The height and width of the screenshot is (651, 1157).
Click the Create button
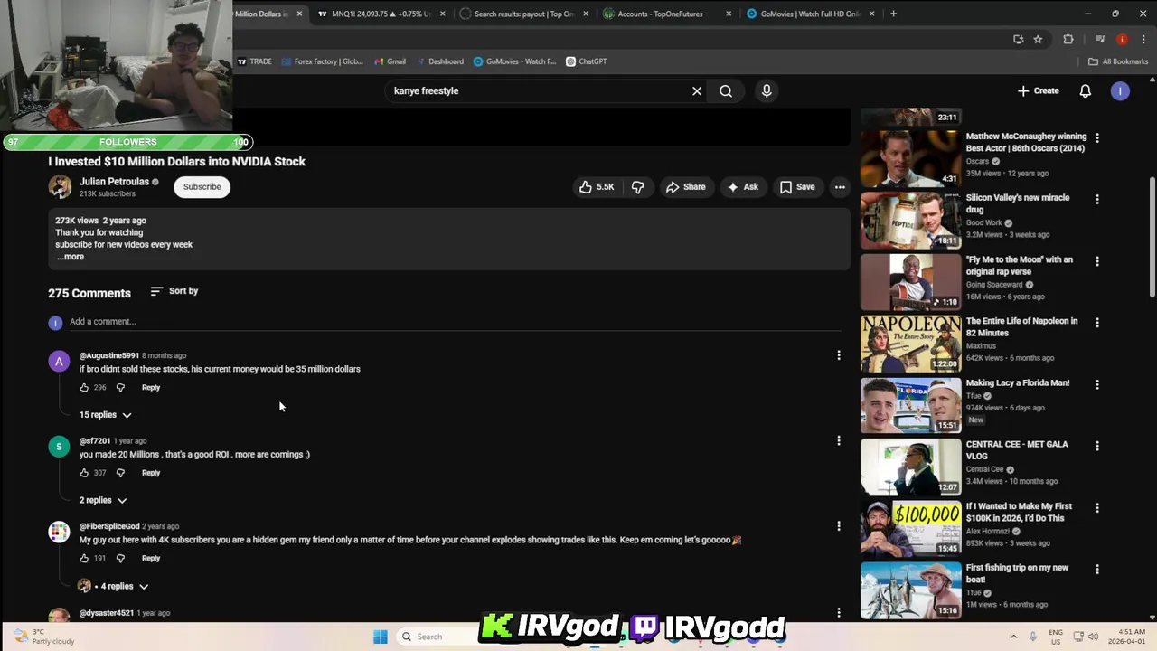pyautogui.click(x=1038, y=90)
